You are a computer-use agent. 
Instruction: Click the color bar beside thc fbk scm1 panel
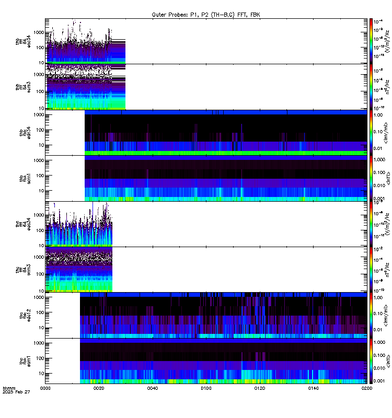click(x=371, y=361)
